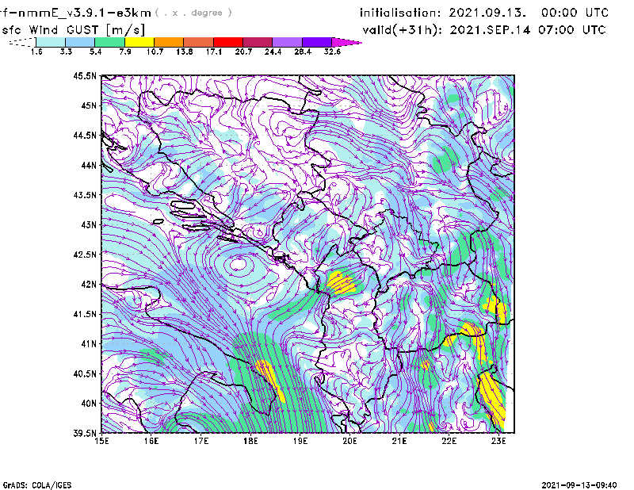Screen dimensions: 634x490
Task: Click the 45.5N latitude label
Action: tap(85, 75)
